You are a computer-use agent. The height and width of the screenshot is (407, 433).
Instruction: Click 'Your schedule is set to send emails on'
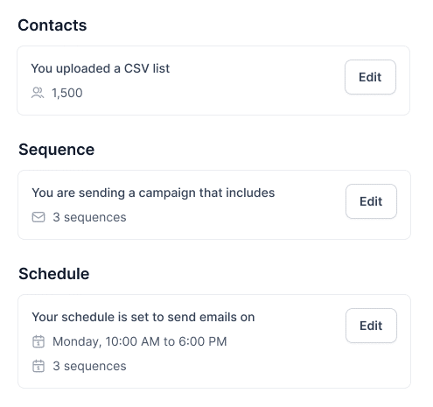coord(143,317)
